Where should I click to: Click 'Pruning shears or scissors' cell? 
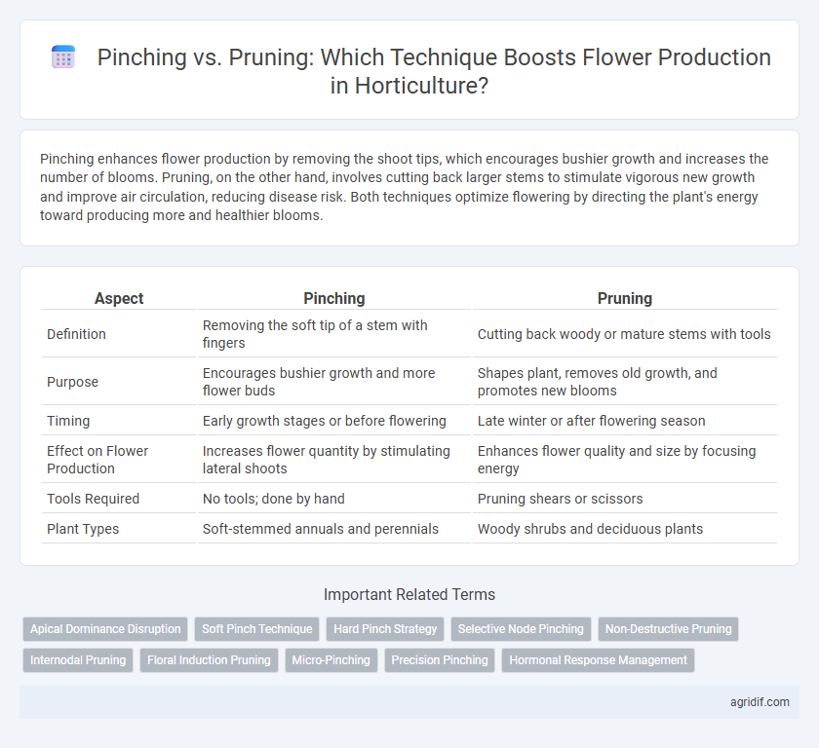(x=625, y=499)
